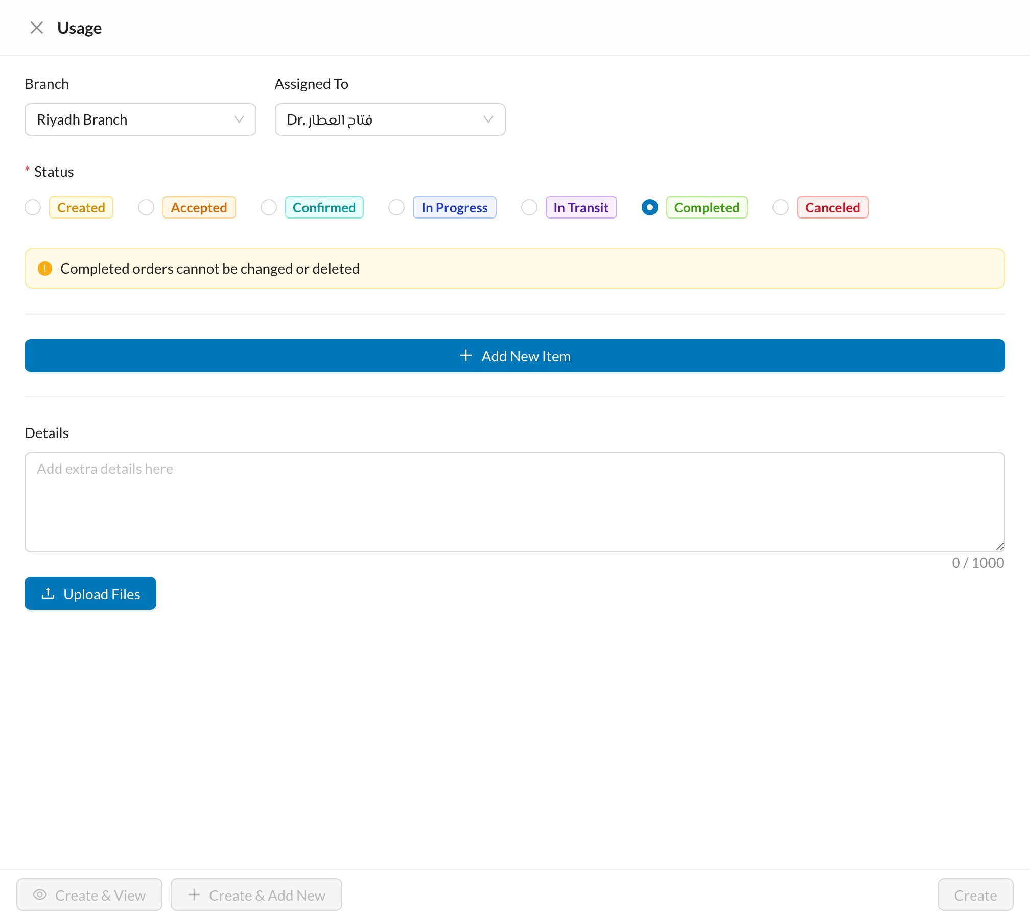The image size is (1030, 919).
Task: Select the Confirmed status radio button
Action: click(269, 207)
